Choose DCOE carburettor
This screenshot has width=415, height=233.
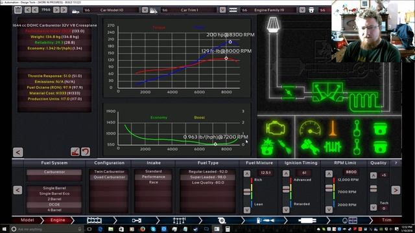[x=54, y=205]
